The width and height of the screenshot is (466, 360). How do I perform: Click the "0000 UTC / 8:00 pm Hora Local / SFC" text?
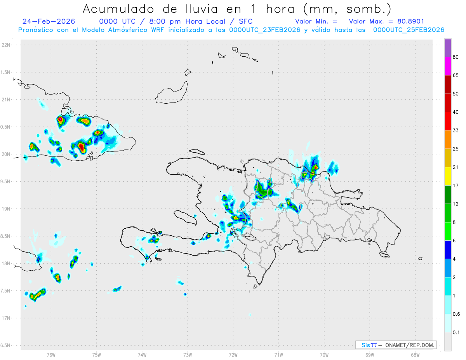(176, 21)
